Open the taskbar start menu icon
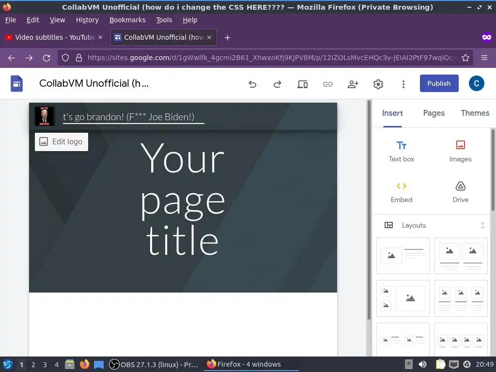 [8, 364]
